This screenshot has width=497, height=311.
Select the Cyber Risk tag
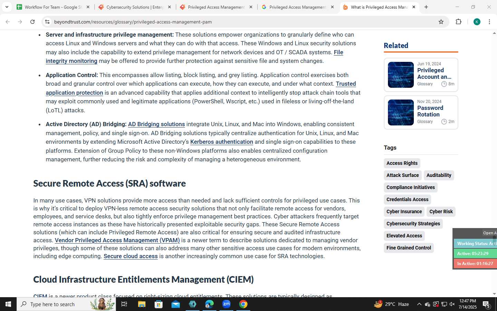[x=441, y=211]
